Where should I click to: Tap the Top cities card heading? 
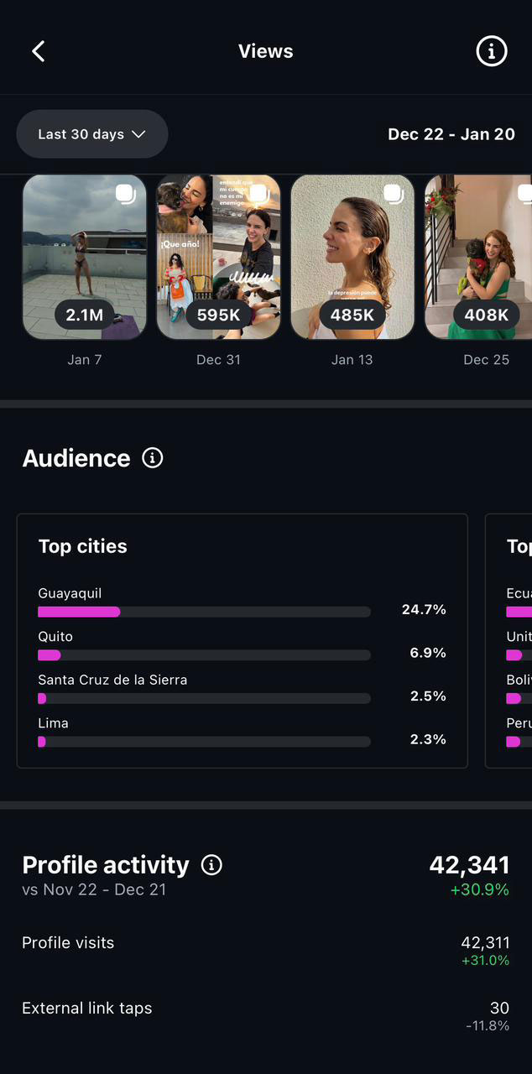tap(83, 546)
